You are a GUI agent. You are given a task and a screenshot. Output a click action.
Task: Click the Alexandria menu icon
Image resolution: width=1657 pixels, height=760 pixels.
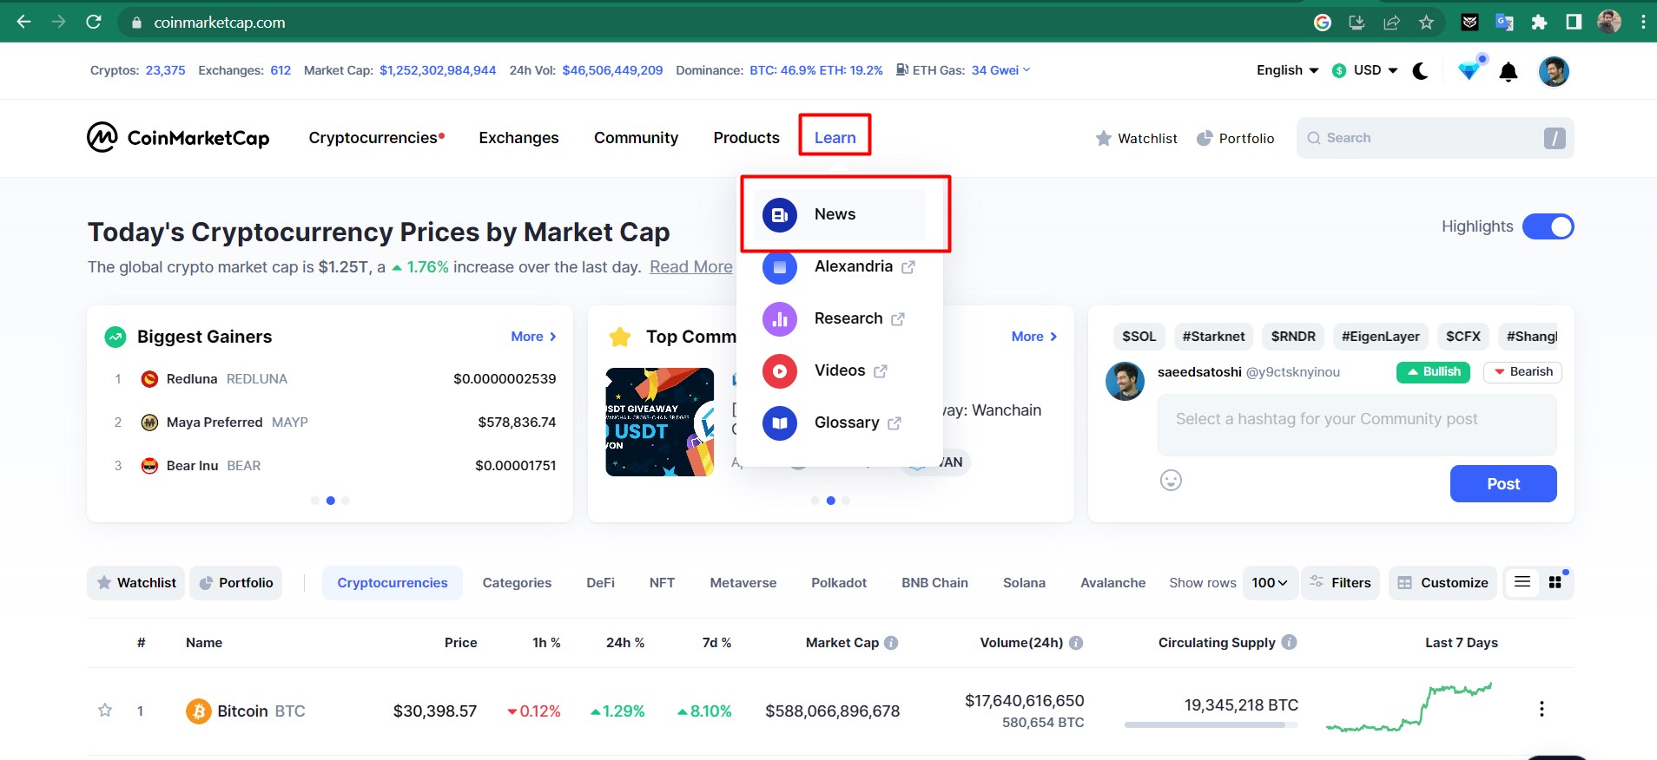[780, 266]
